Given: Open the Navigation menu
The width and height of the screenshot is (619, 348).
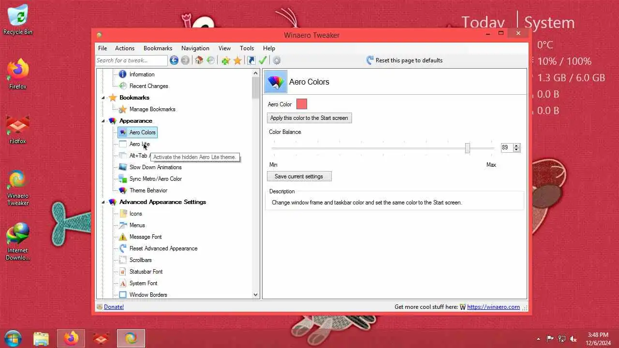Looking at the screenshot, I should pos(195,48).
